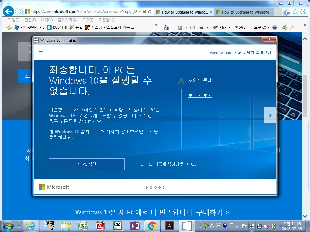The height and width of the screenshot is (232, 310).
Task: Click the Internet Explorer taskbar icon
Action: tap(30, 226)
